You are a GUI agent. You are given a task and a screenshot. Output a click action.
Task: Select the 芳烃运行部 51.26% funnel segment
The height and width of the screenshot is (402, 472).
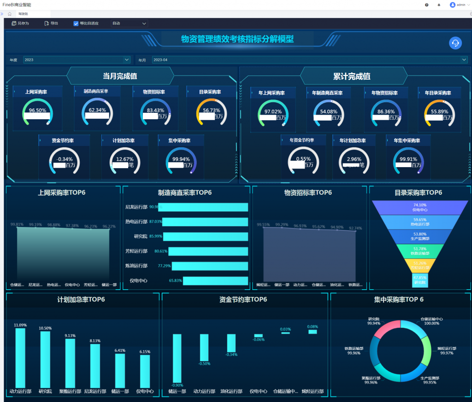[x=420, y=266]
